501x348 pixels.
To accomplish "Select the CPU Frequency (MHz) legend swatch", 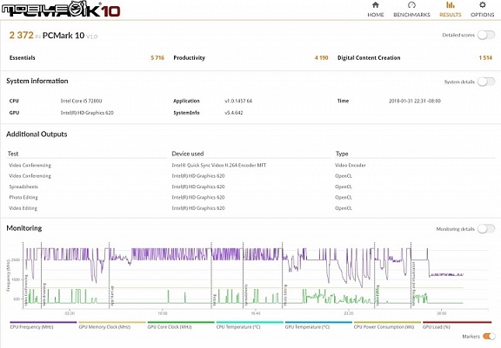I will (43, 322).
